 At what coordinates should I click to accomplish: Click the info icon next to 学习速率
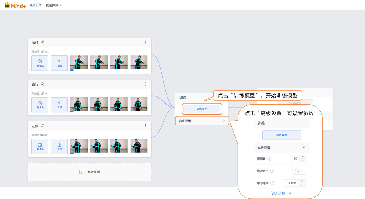tap(272, 183)
